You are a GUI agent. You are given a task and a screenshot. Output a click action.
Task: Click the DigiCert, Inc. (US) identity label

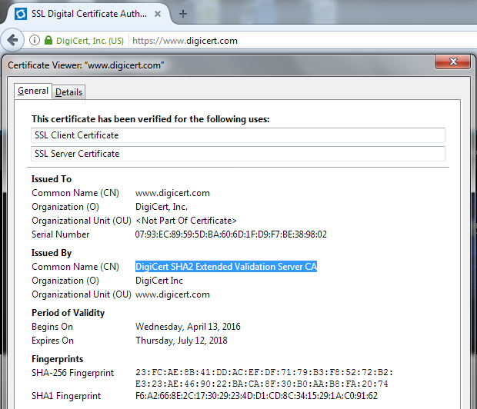(x=90, y=41)
